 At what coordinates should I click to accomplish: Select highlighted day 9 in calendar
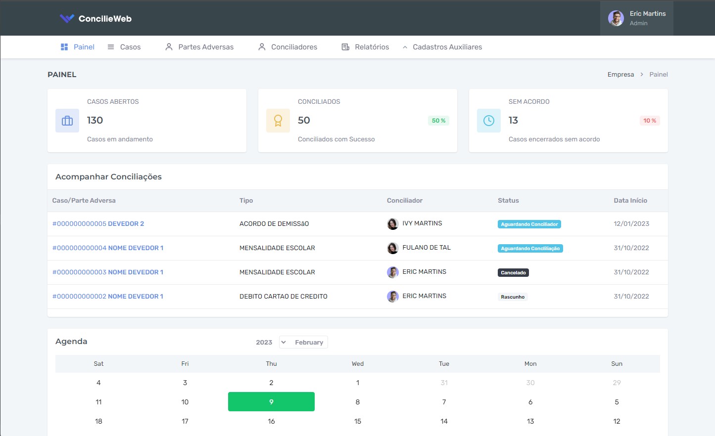pyautogui.click(x=271, y=402)
